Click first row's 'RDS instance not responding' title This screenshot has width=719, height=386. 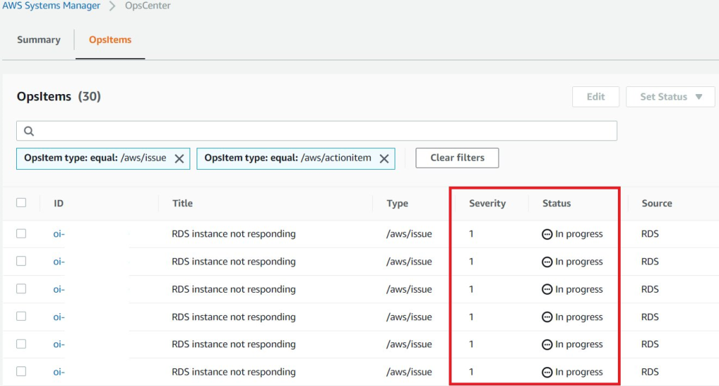[x=233, y=234]
